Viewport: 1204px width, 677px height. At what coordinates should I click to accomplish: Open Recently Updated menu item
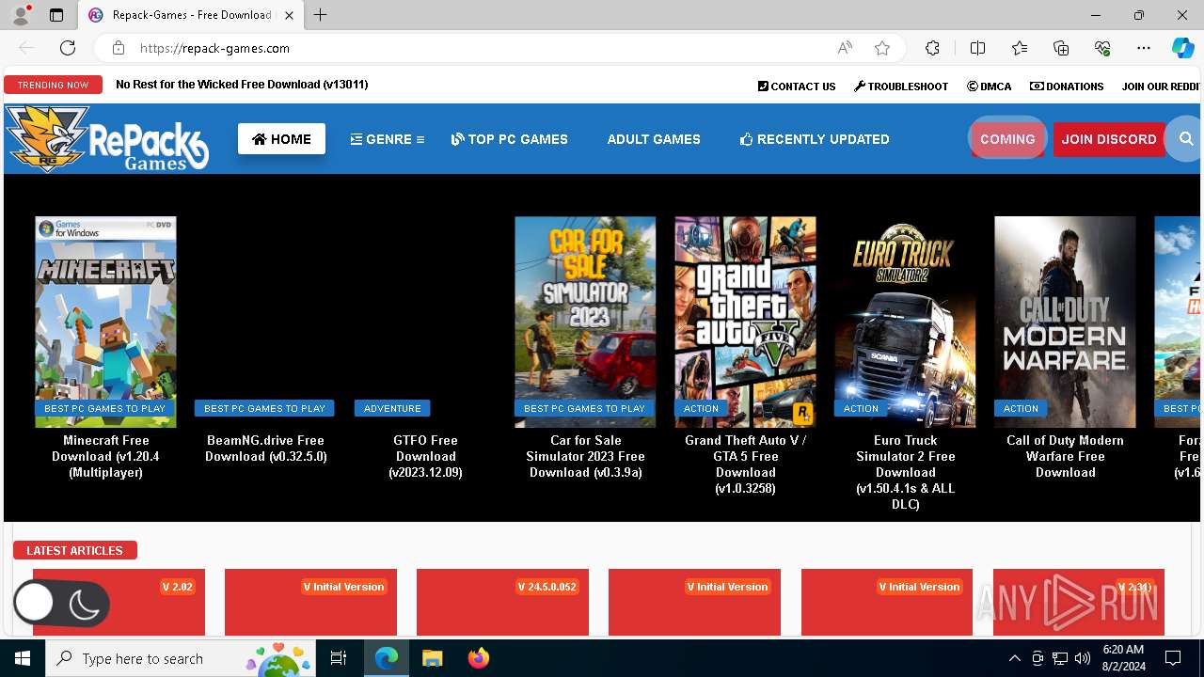pyautogui.click(x=815, y=139)
